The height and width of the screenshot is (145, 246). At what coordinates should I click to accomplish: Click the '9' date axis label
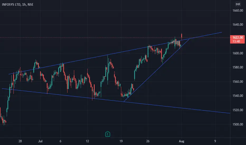pos(215,141)
